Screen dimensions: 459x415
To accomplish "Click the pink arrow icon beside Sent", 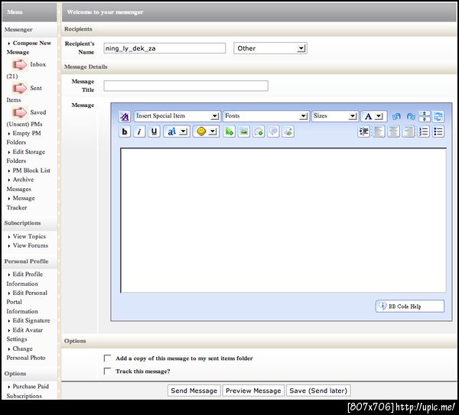I will point(20,88).
